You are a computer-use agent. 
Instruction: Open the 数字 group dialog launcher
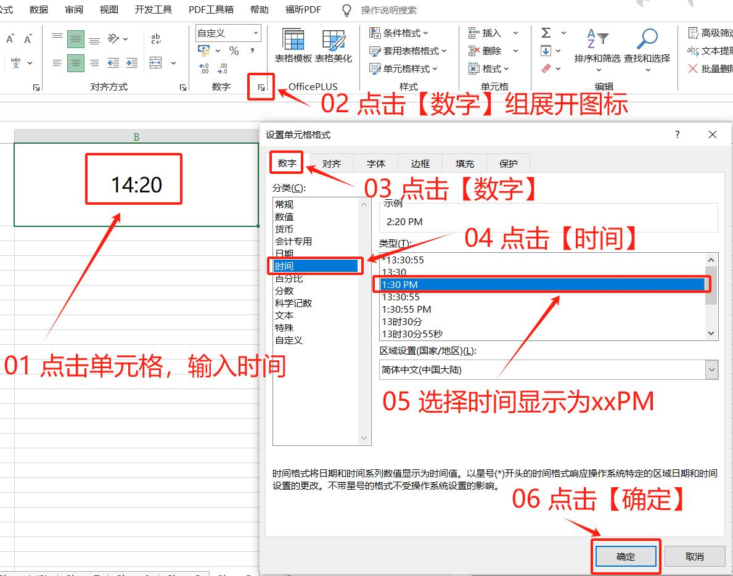point(261,88)
